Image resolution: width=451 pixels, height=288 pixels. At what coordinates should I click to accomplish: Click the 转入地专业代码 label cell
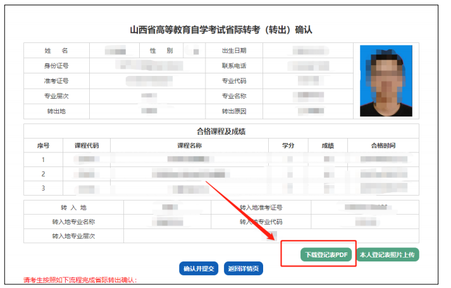pos(261,222)
